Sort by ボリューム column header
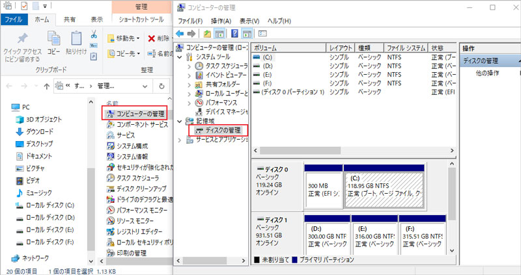This screenshot has height=275, width=521. click(289, 48)
